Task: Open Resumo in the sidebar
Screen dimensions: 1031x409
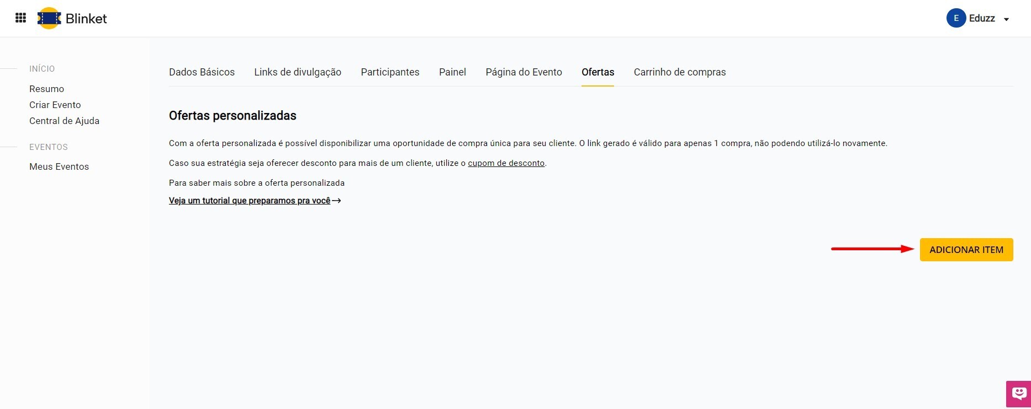Action: click(46, 89)
